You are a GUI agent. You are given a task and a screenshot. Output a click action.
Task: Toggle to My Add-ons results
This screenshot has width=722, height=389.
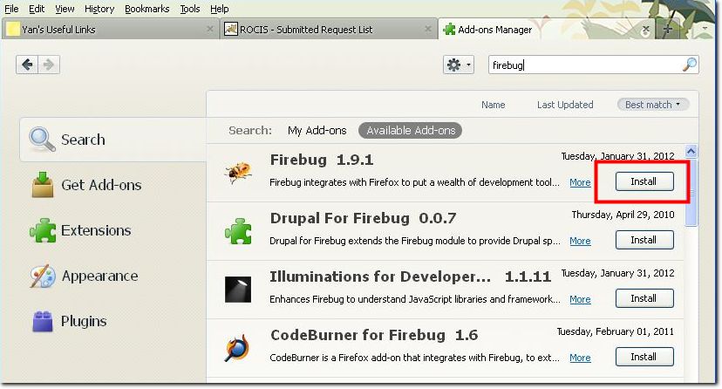[317, 130]
